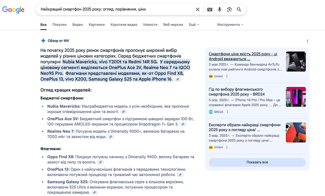Open source link icon for Nubia Mavericks

pos(123,112)
